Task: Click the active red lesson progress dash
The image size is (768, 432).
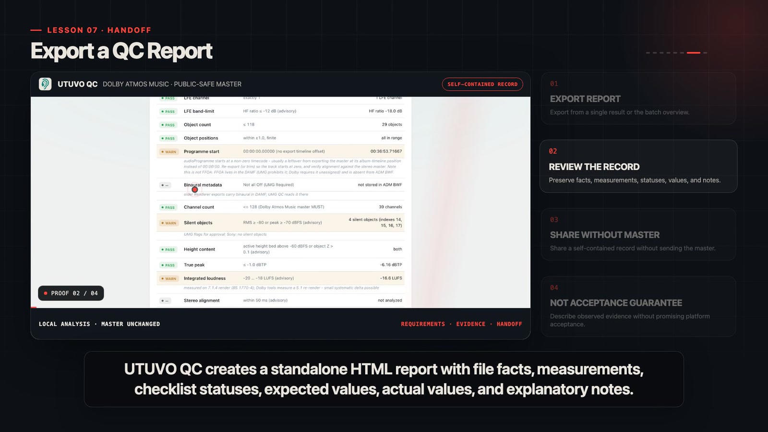Action: pyautogui.click(x=694, y=53)
